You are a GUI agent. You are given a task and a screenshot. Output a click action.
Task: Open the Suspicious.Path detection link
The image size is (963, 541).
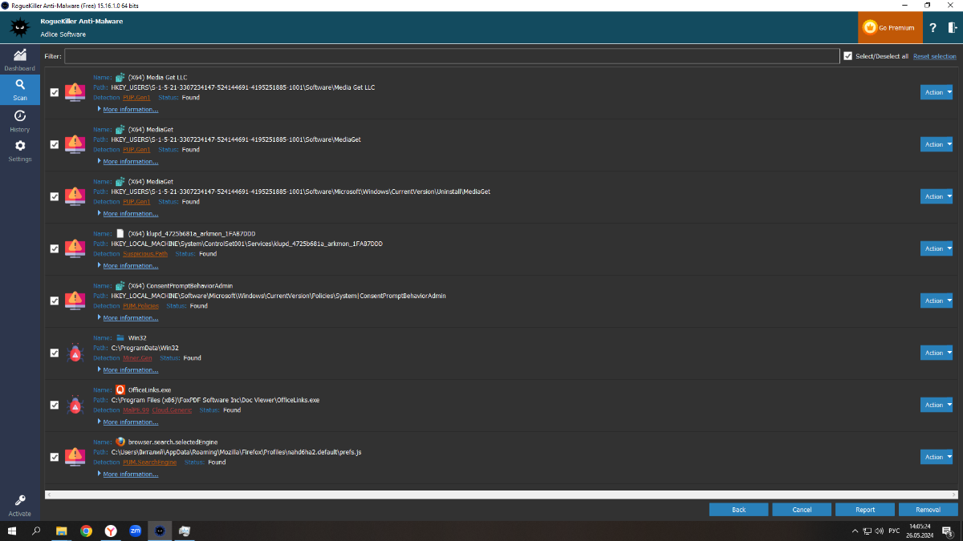coord(146,254)
